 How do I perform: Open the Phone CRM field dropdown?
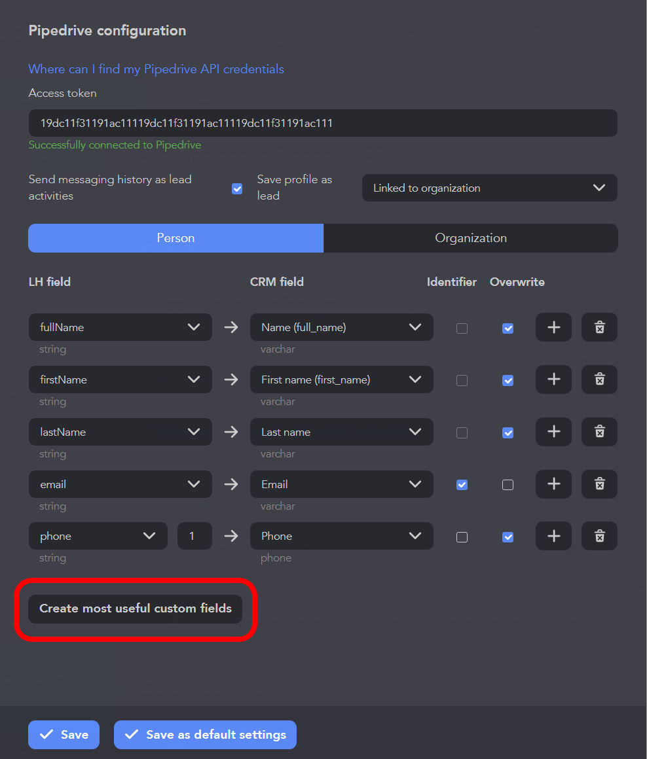click(x=341, y=536)
